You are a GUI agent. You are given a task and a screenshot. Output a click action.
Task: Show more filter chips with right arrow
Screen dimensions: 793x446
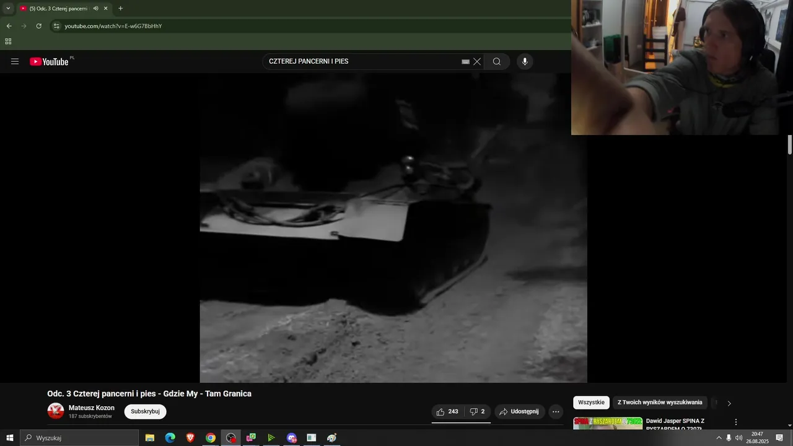(729, 403)
